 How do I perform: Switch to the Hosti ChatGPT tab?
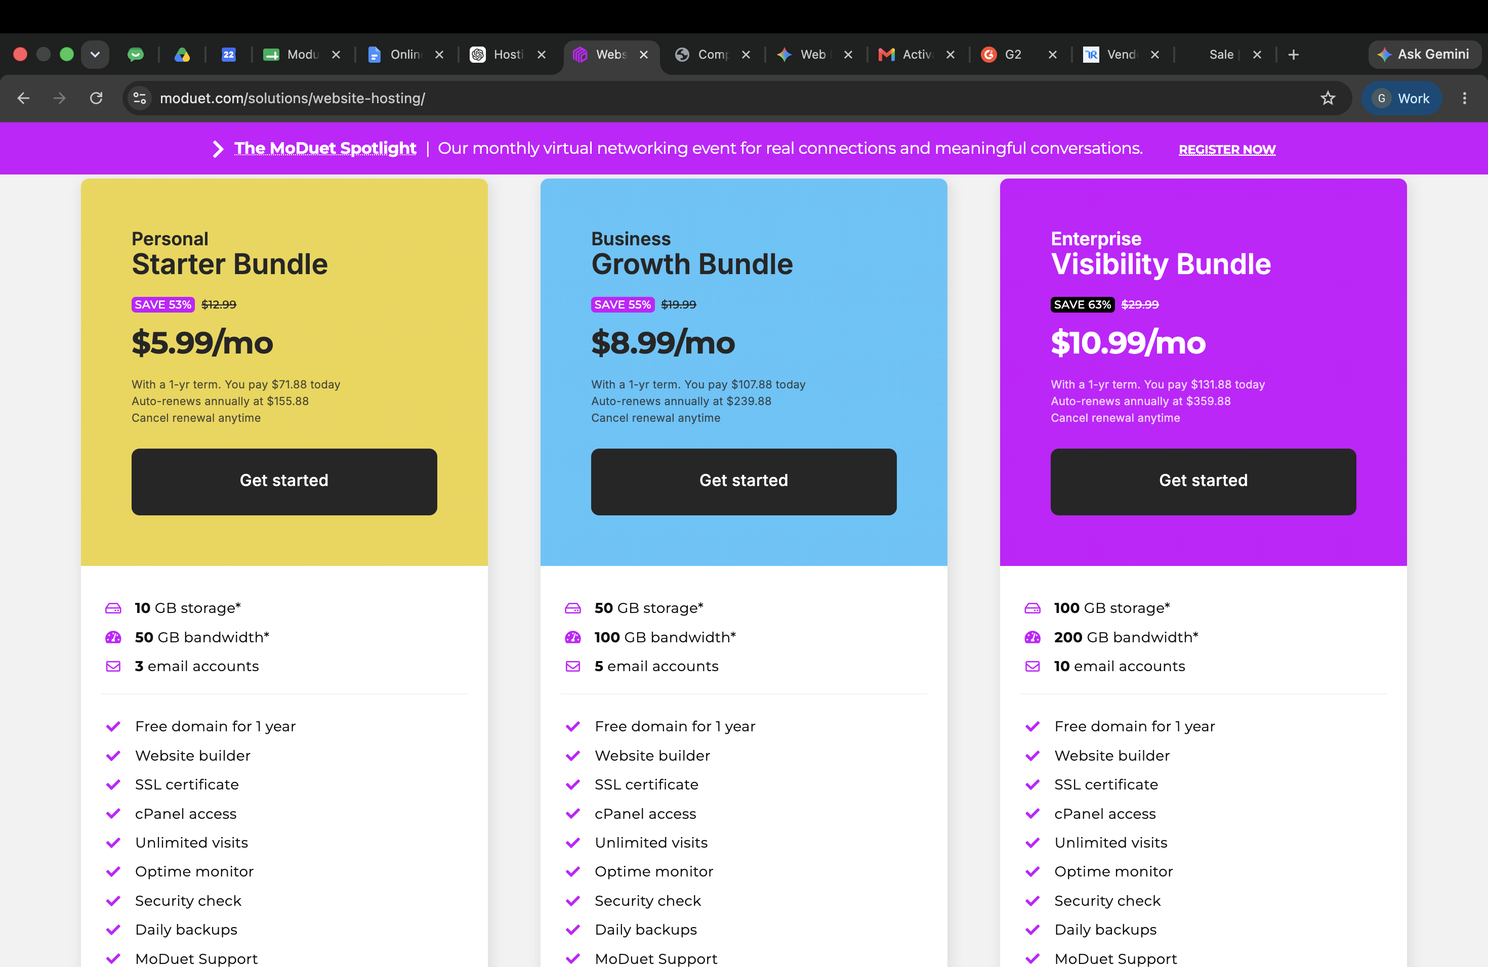(x=508, y=55)
